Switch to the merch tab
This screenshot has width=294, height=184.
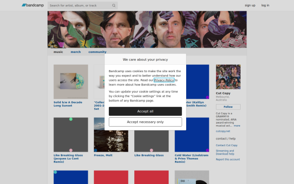[x=76, y=52]
